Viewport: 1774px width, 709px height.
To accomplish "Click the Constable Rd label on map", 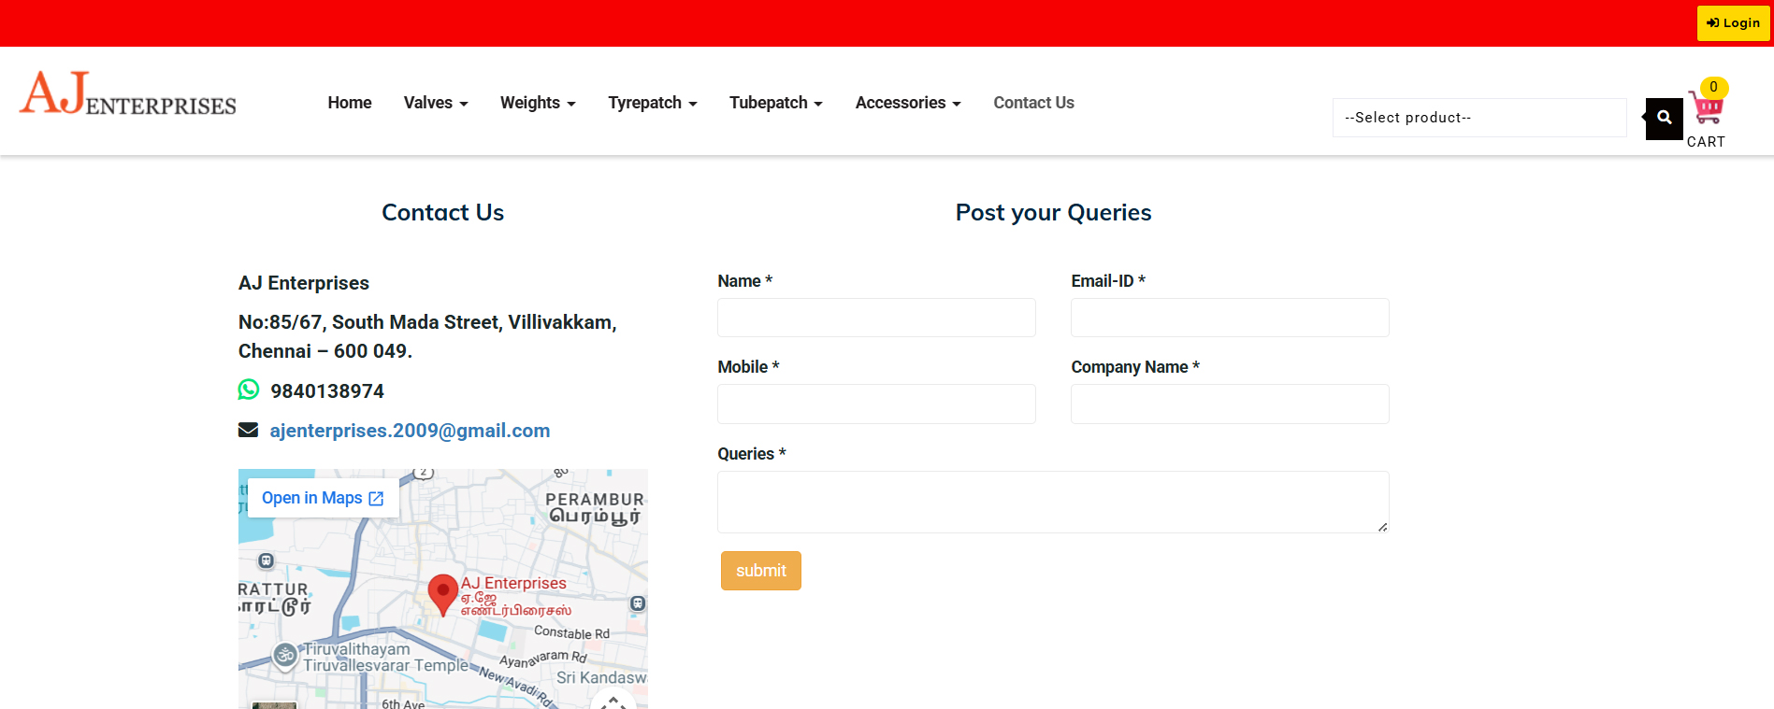I will point(571,632).
